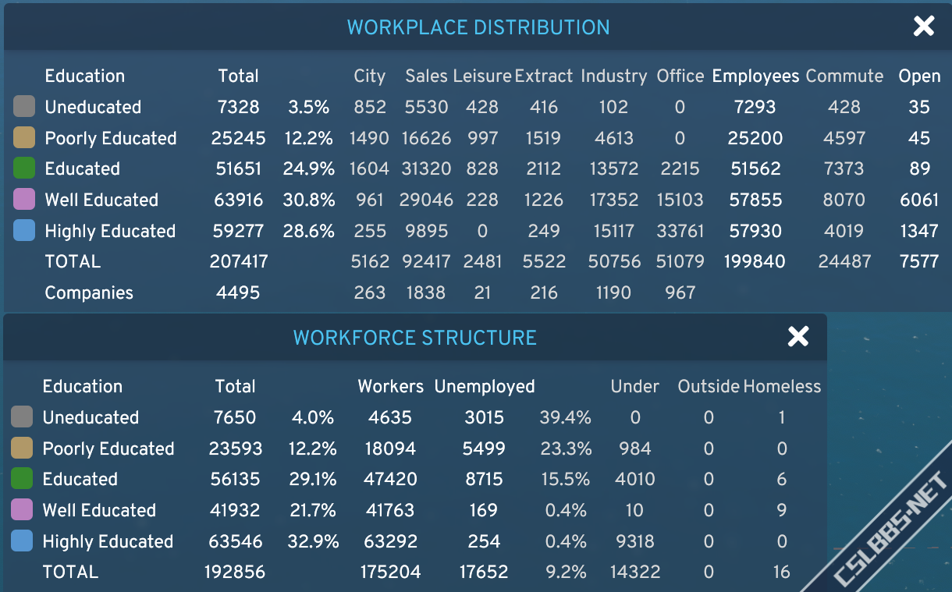Click the Office column header
952x592 pixels.
680,76
